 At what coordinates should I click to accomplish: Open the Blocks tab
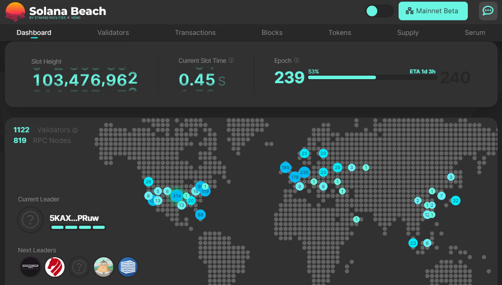[x=272, y=33]
